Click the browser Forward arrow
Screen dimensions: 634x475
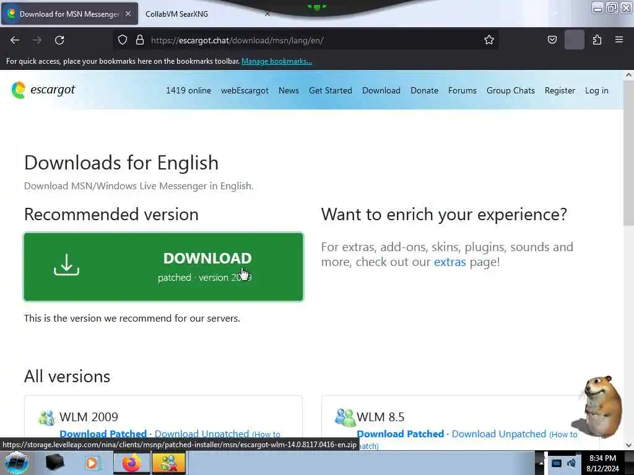(37, 40)
